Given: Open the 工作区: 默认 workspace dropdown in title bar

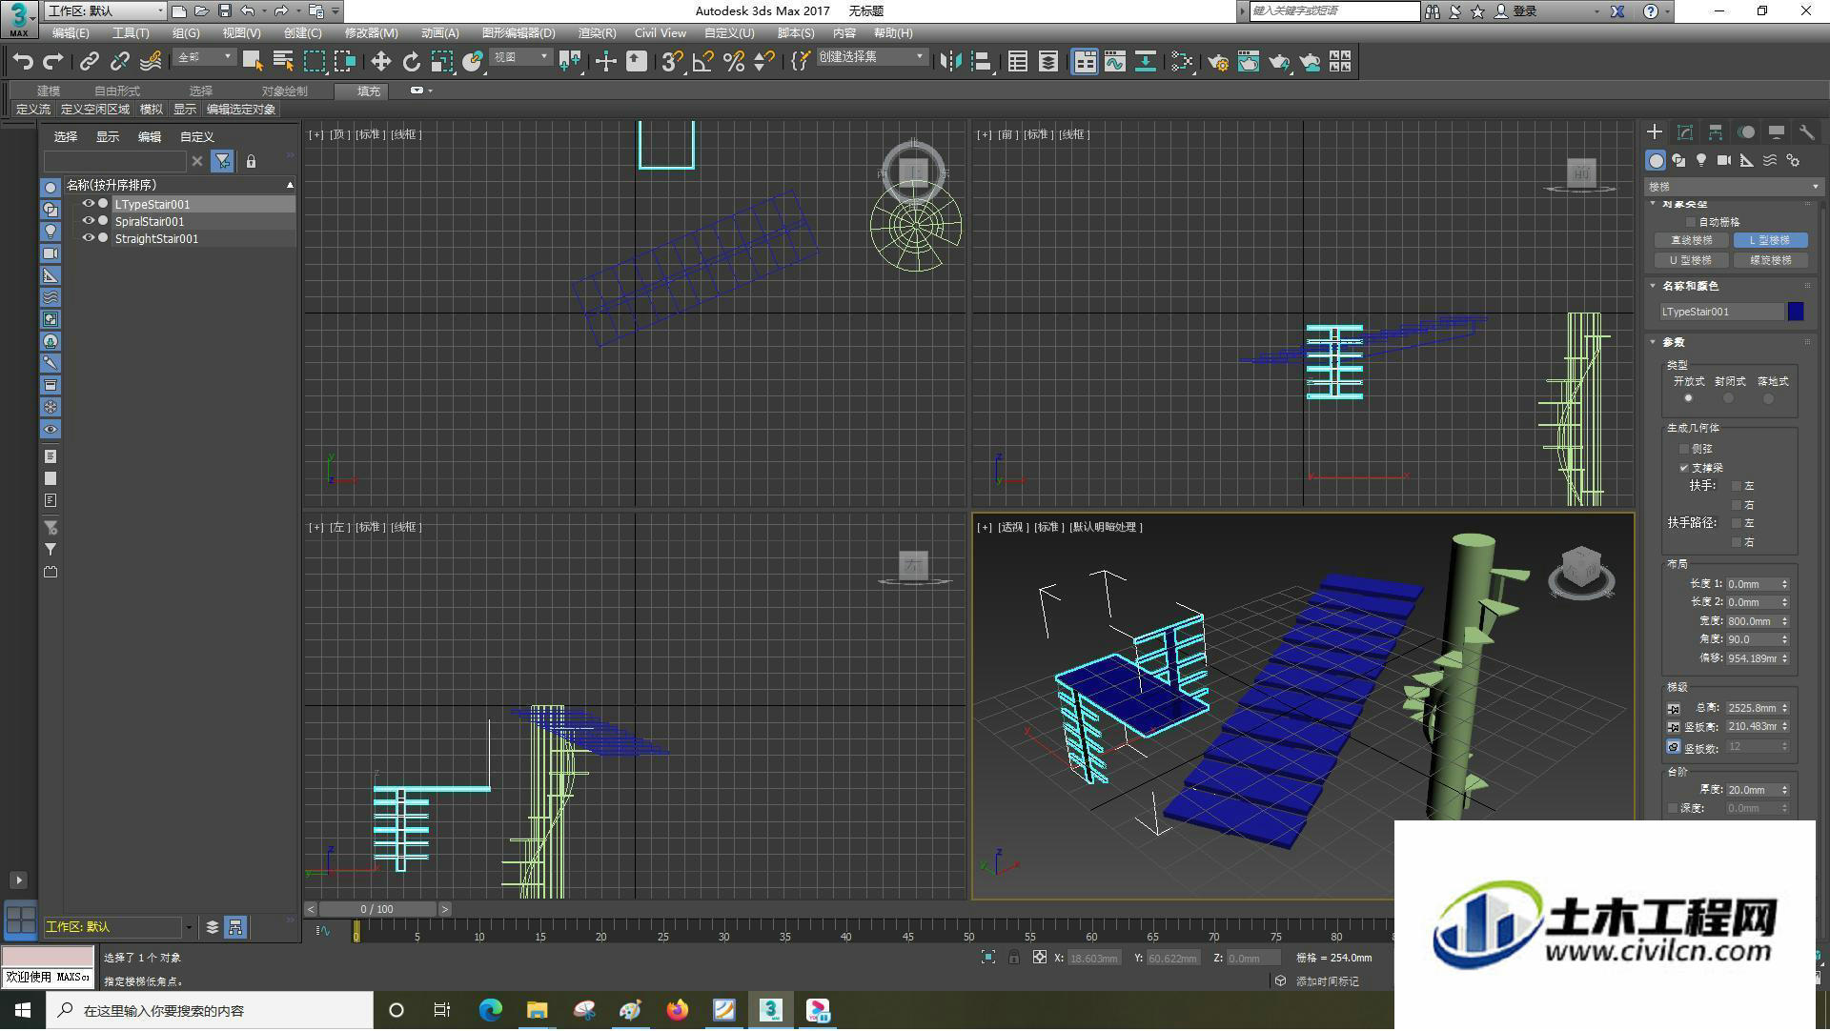Looking at the screenshot, I should coord(105,11).
